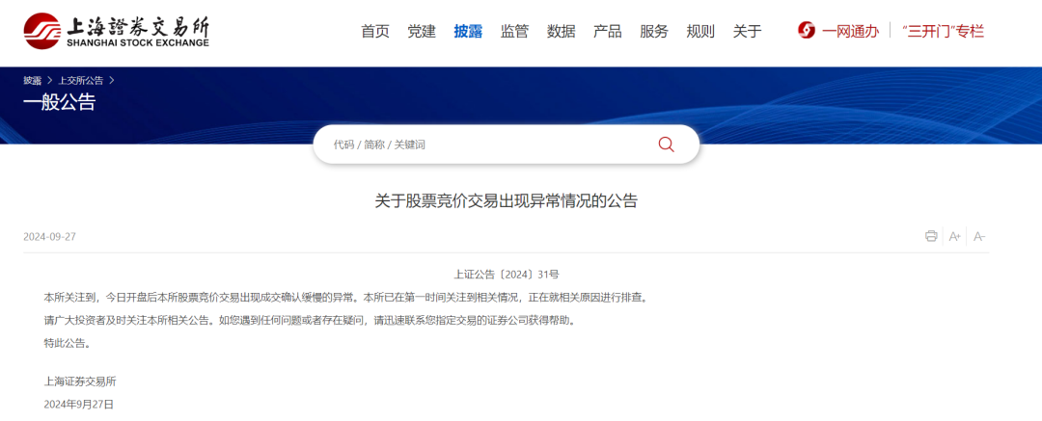Go to 披露 breadcrumb link

tap(33, 80)
